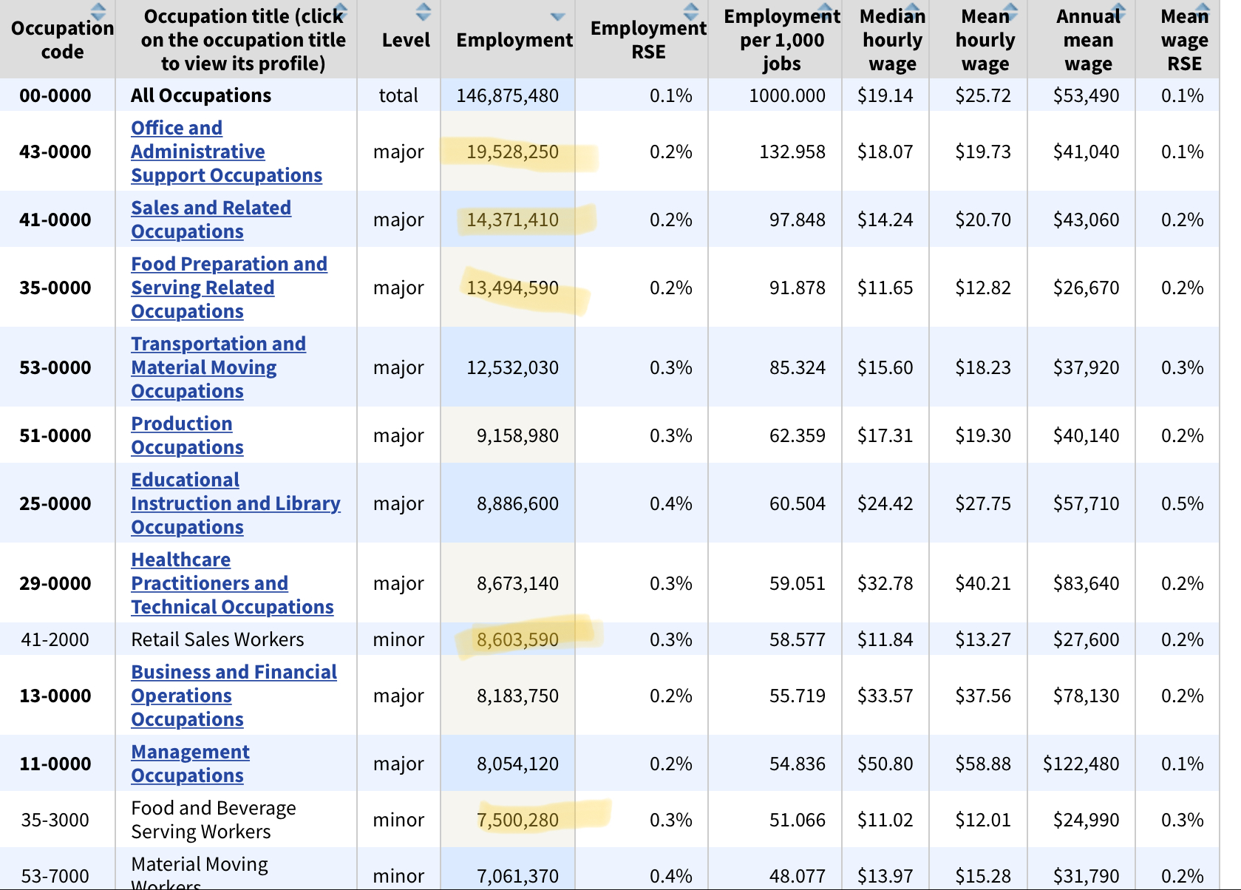The image size is (1241, 890).
Task: Select occupation code 13-0000
Action: 55,696
